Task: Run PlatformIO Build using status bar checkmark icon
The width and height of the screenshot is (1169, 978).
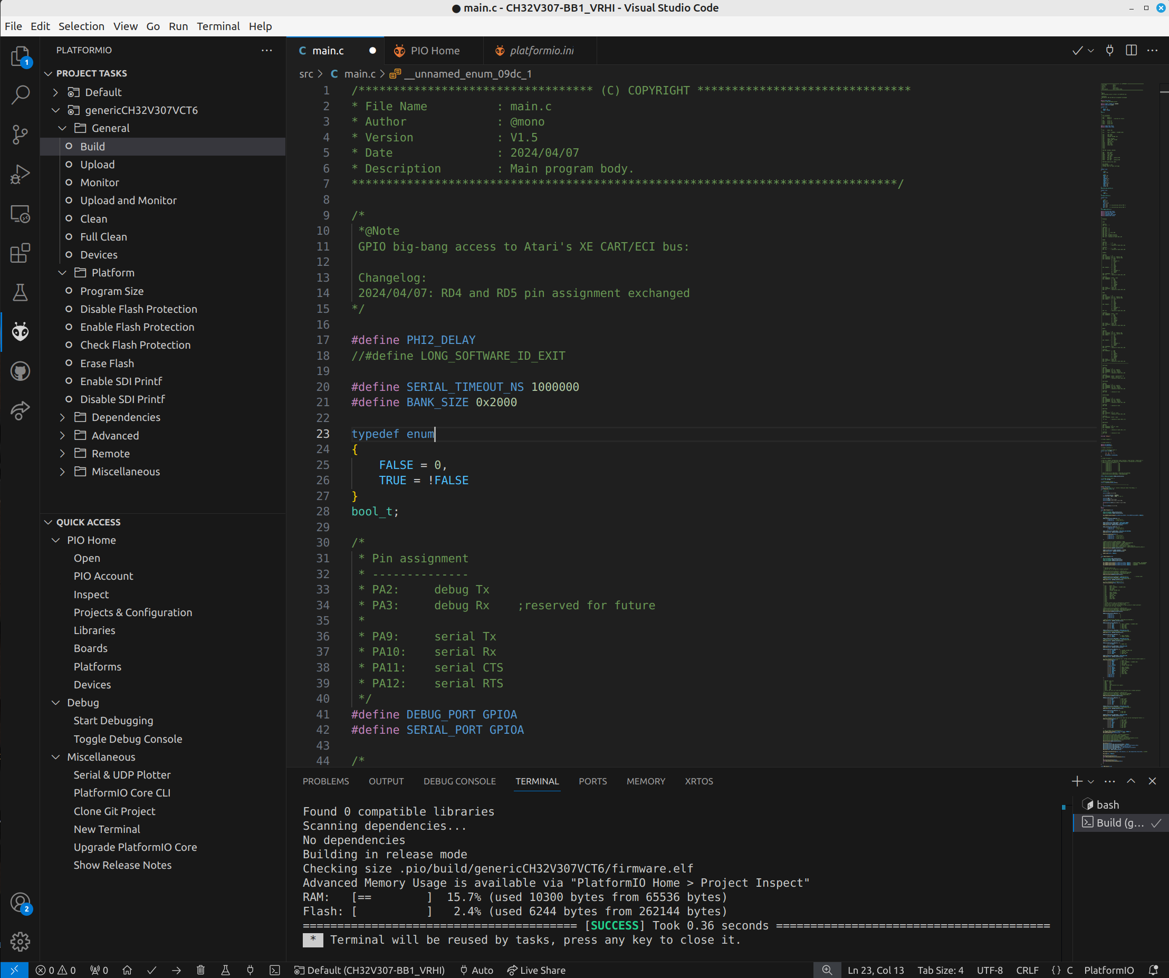Action: tap(152, 970)
